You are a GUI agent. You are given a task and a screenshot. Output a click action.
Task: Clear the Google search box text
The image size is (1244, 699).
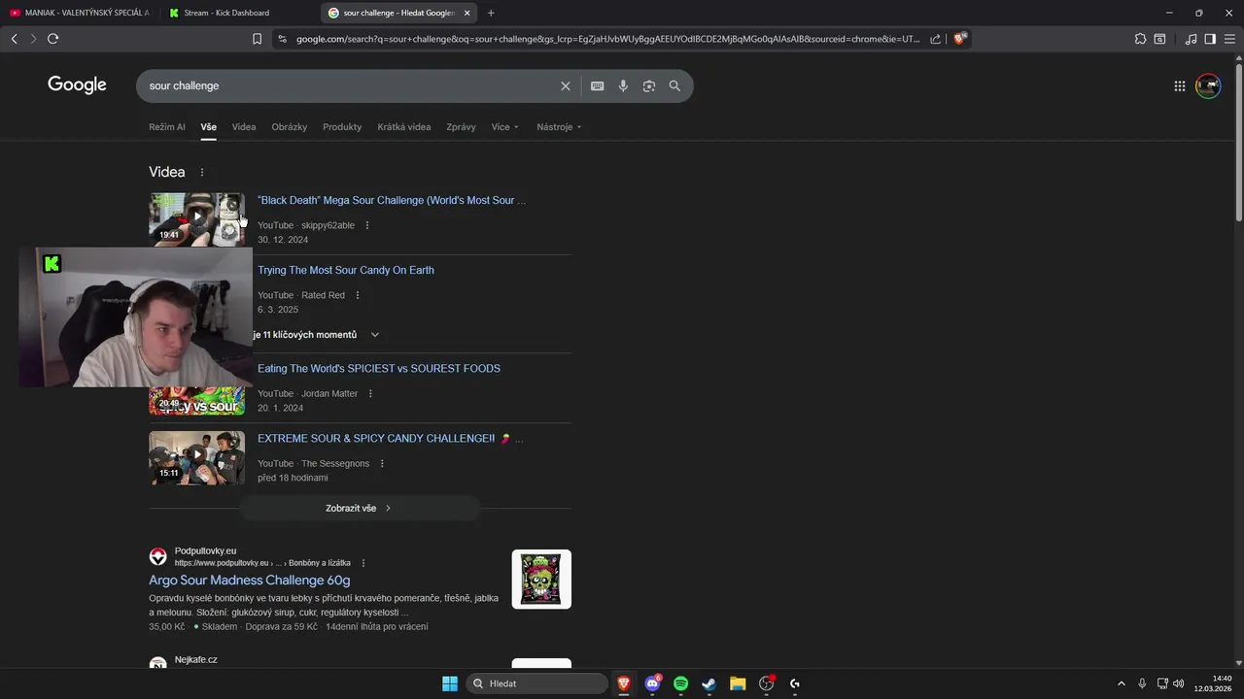pos(566,85)
